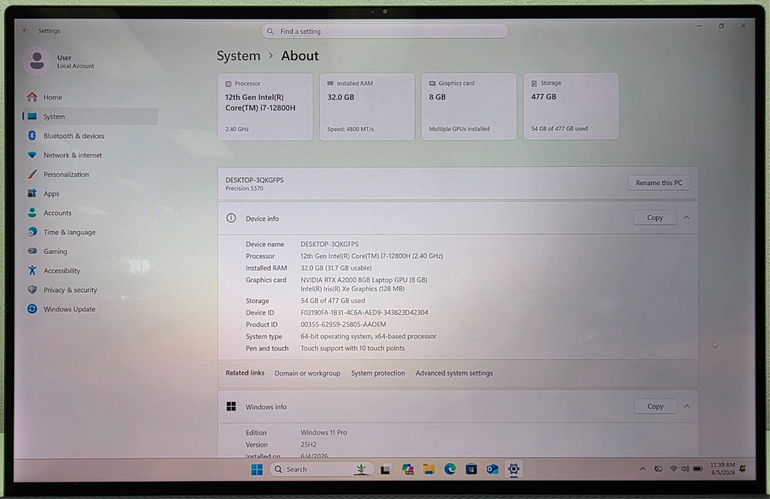Click the Accessibility figure icon in sidebar
This screenshot has width=770, height=499.
tap(32, 270)
